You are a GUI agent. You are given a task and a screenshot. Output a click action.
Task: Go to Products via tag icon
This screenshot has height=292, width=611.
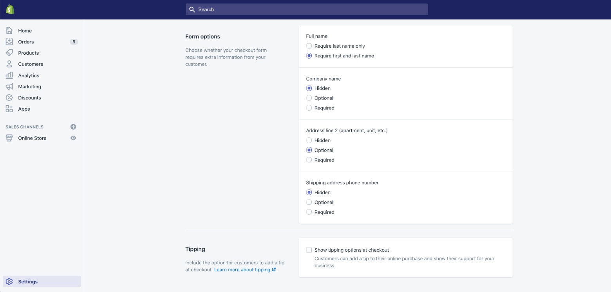[x=9, y=53]
